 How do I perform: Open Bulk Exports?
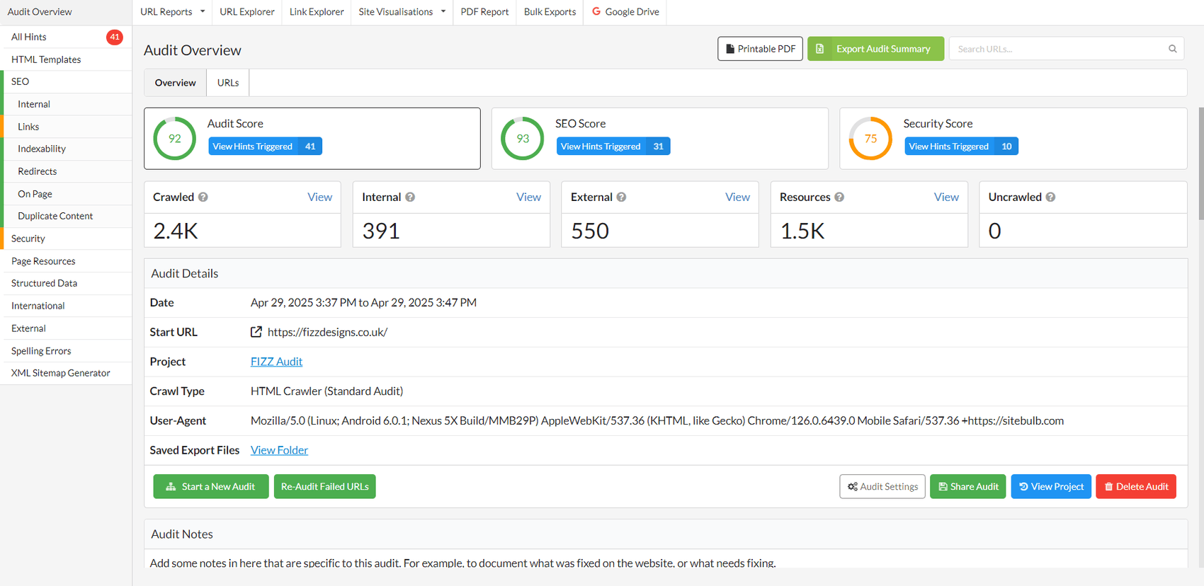550,12
